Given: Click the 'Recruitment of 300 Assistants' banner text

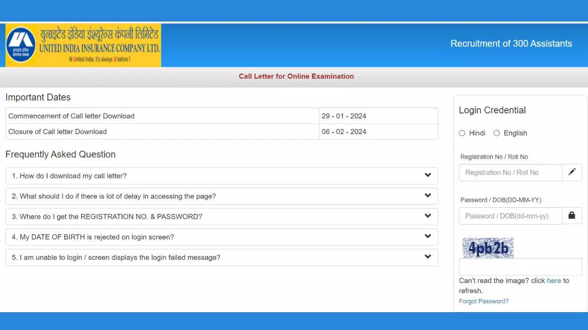Looking at the screenshot, I should (x=511, y=44).
